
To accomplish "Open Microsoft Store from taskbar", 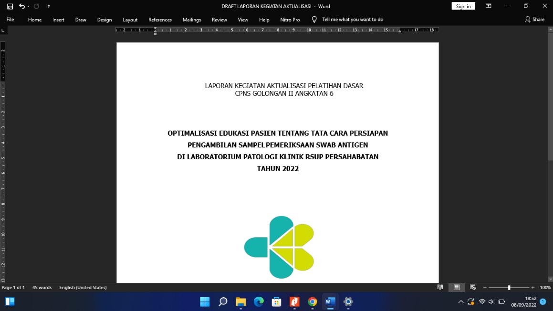I will (x=277, y=302).
